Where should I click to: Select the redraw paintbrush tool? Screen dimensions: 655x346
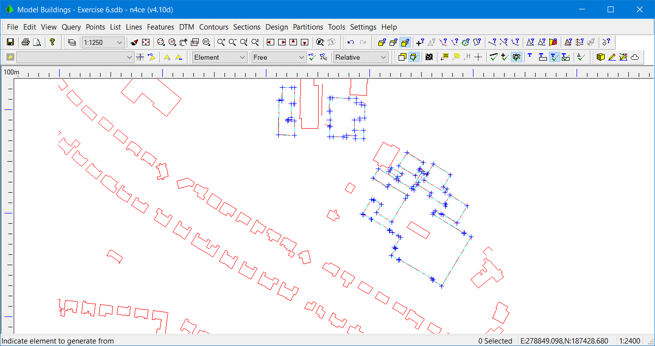133,42
